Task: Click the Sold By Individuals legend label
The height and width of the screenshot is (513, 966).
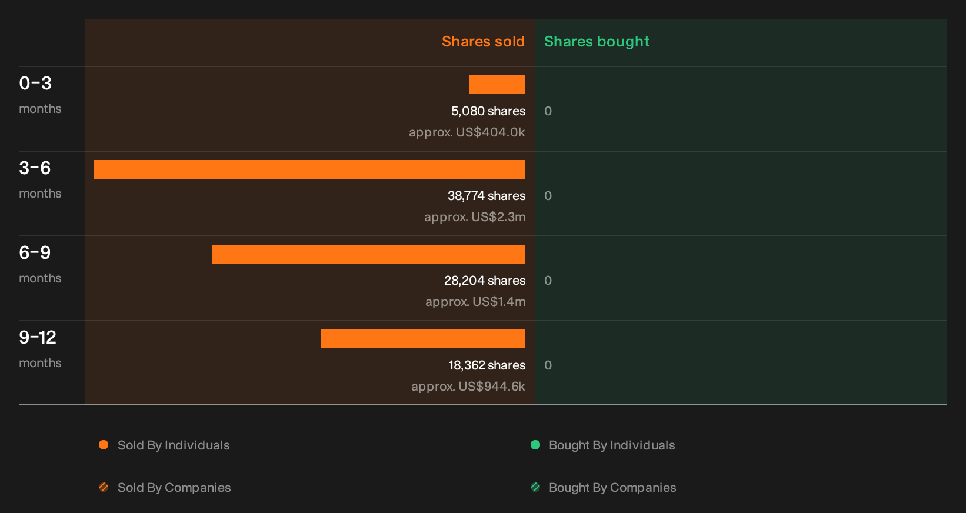Action: coord(174,445)
